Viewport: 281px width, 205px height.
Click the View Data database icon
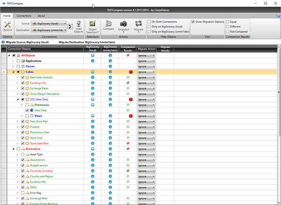[x=32, y=110]
